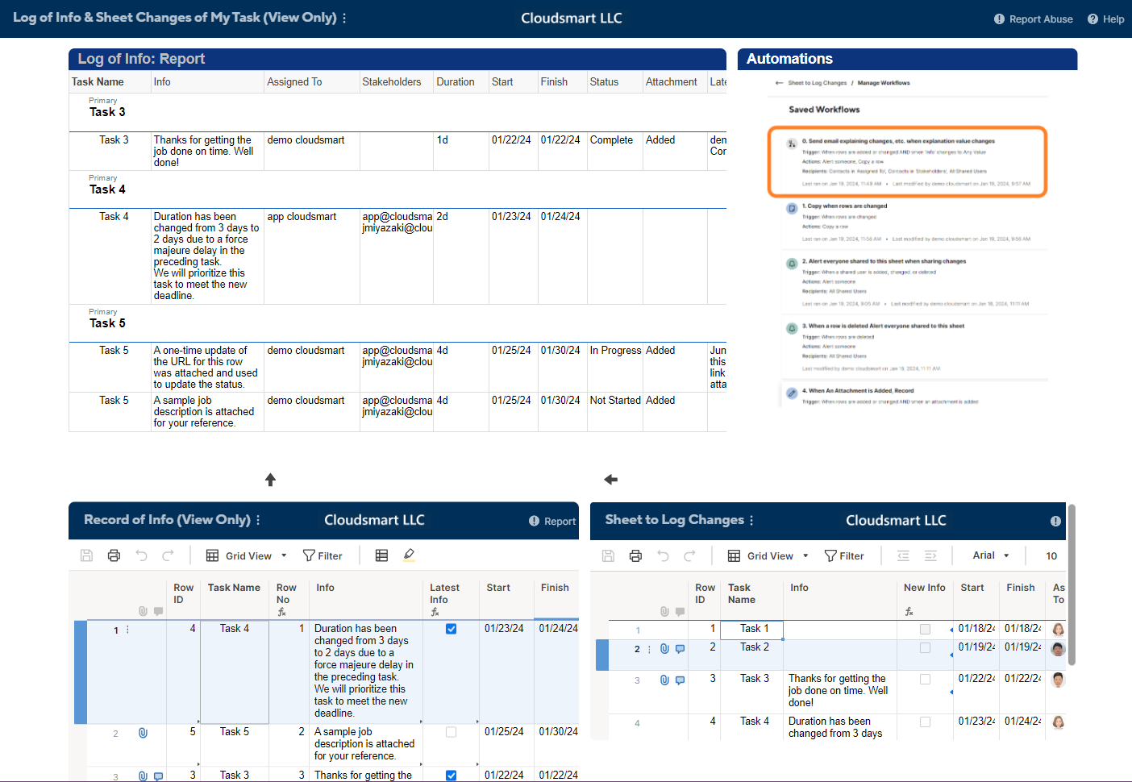This screenshot has height=782, width=1132.
Task: Click comment icon on row 2 of Sheet to Log
Action: tap(680, 648)
